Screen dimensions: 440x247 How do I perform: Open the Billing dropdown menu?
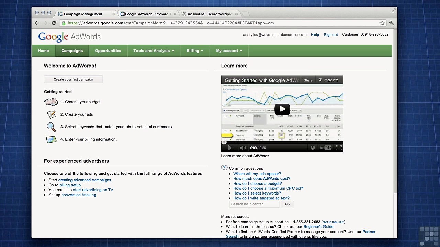click(195, 51)
